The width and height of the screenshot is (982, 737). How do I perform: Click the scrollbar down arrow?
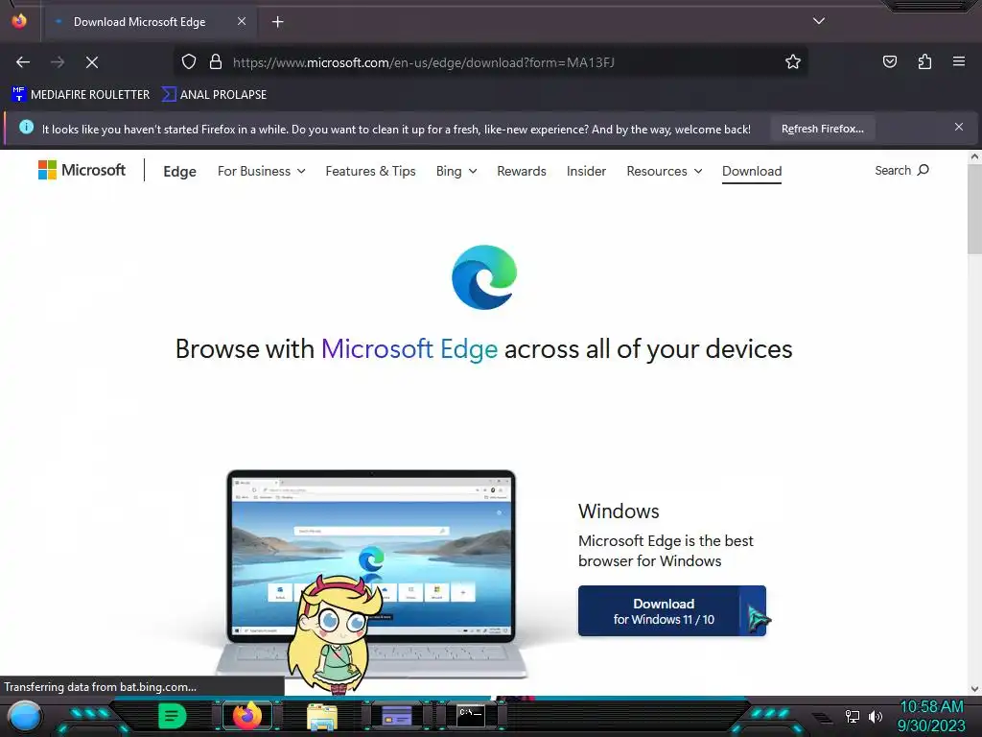click(974, 688)
